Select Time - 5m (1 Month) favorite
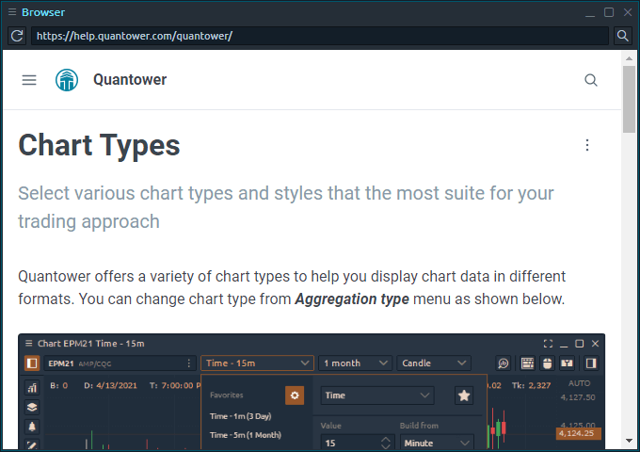 (246, 435)
